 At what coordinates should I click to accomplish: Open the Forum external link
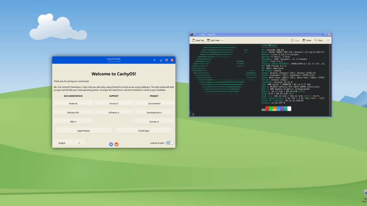click(114, 103)
